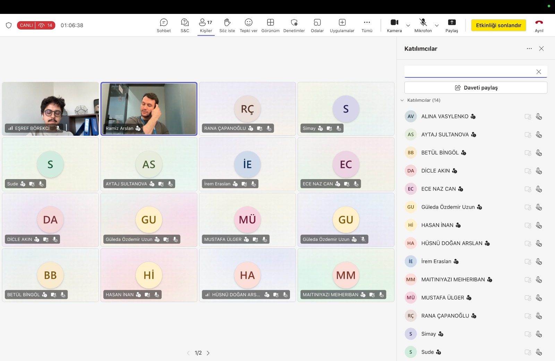Toggle microphone for Sude in list
The image size is (555, 361).
[x=539, y=352]
